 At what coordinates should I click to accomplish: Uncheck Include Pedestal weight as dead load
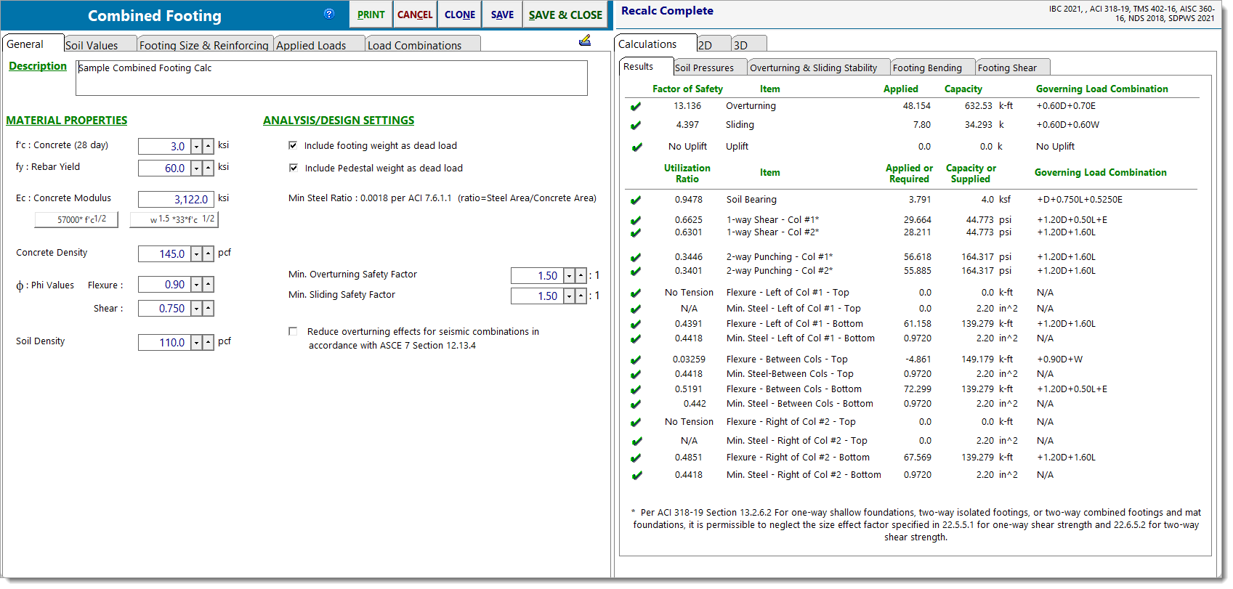pyautogui.click(x=293, y=168)
